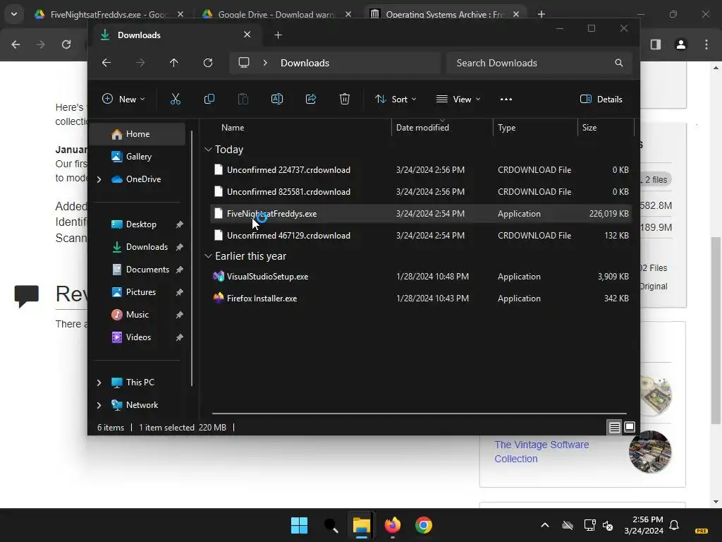Select Gallery in navigation pane
The height and width of the screenshot is (542, 722).
tap(137, 157)
